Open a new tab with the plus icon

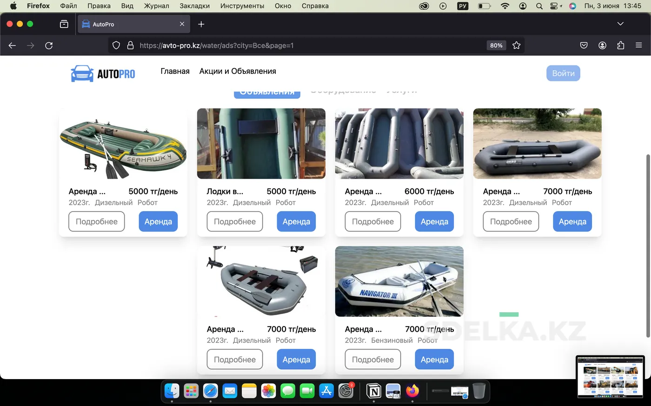[201, 24]
